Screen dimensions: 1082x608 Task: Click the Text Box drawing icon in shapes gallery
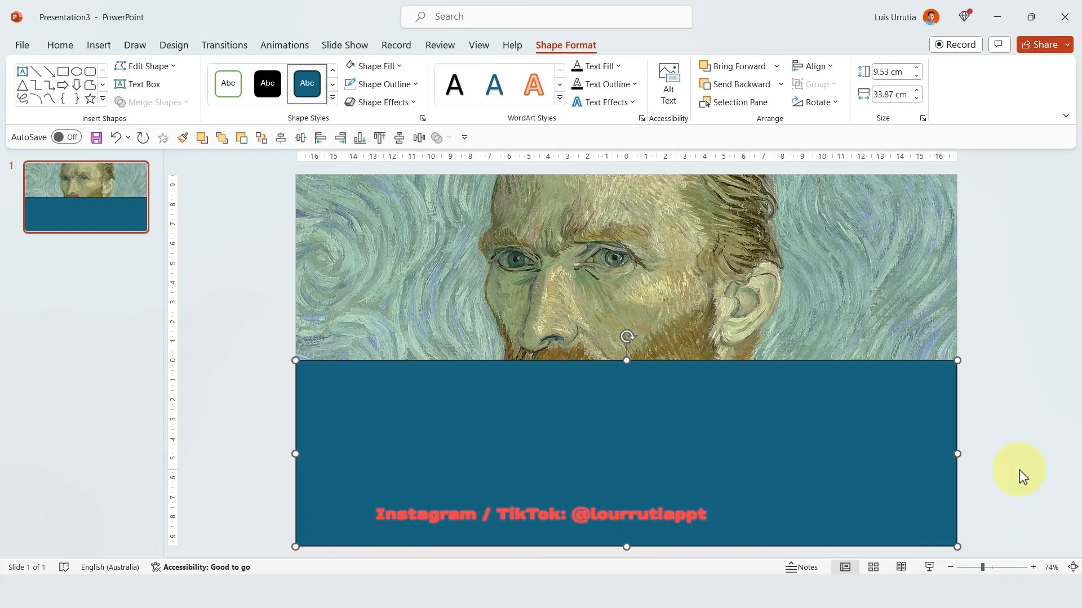[x=23, y=71]
